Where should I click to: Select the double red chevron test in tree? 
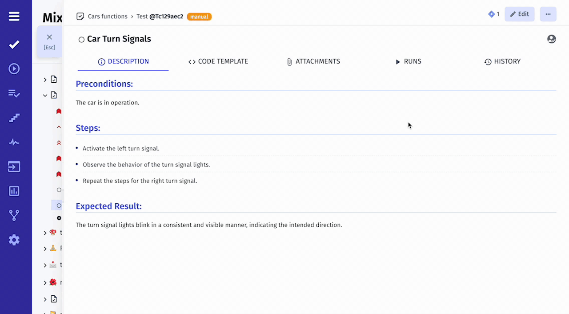point(59,143)
